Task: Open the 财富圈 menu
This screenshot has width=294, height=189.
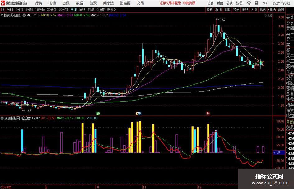Action: tap(125, 3)
